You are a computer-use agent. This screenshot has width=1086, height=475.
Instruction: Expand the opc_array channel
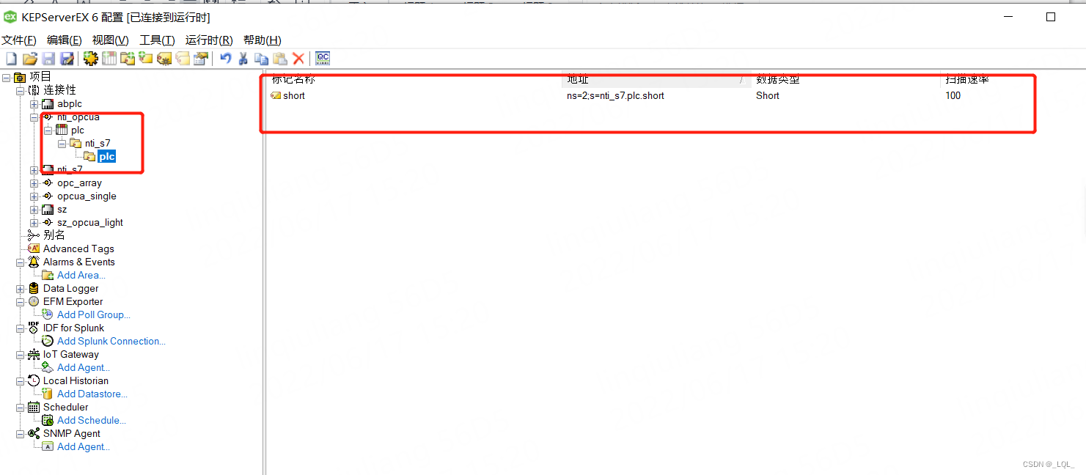(x=34, y=183)
